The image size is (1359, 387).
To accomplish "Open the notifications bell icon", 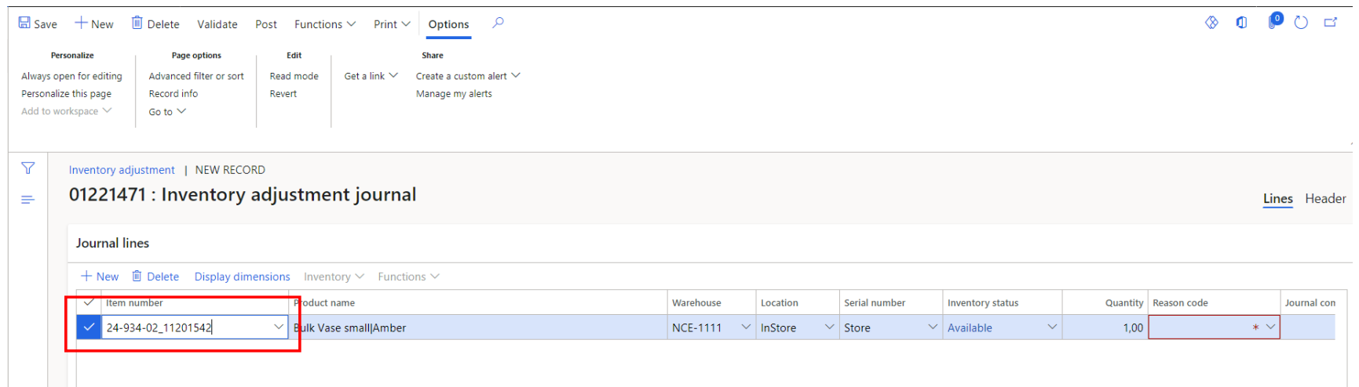I will (x=1273, y=22).
